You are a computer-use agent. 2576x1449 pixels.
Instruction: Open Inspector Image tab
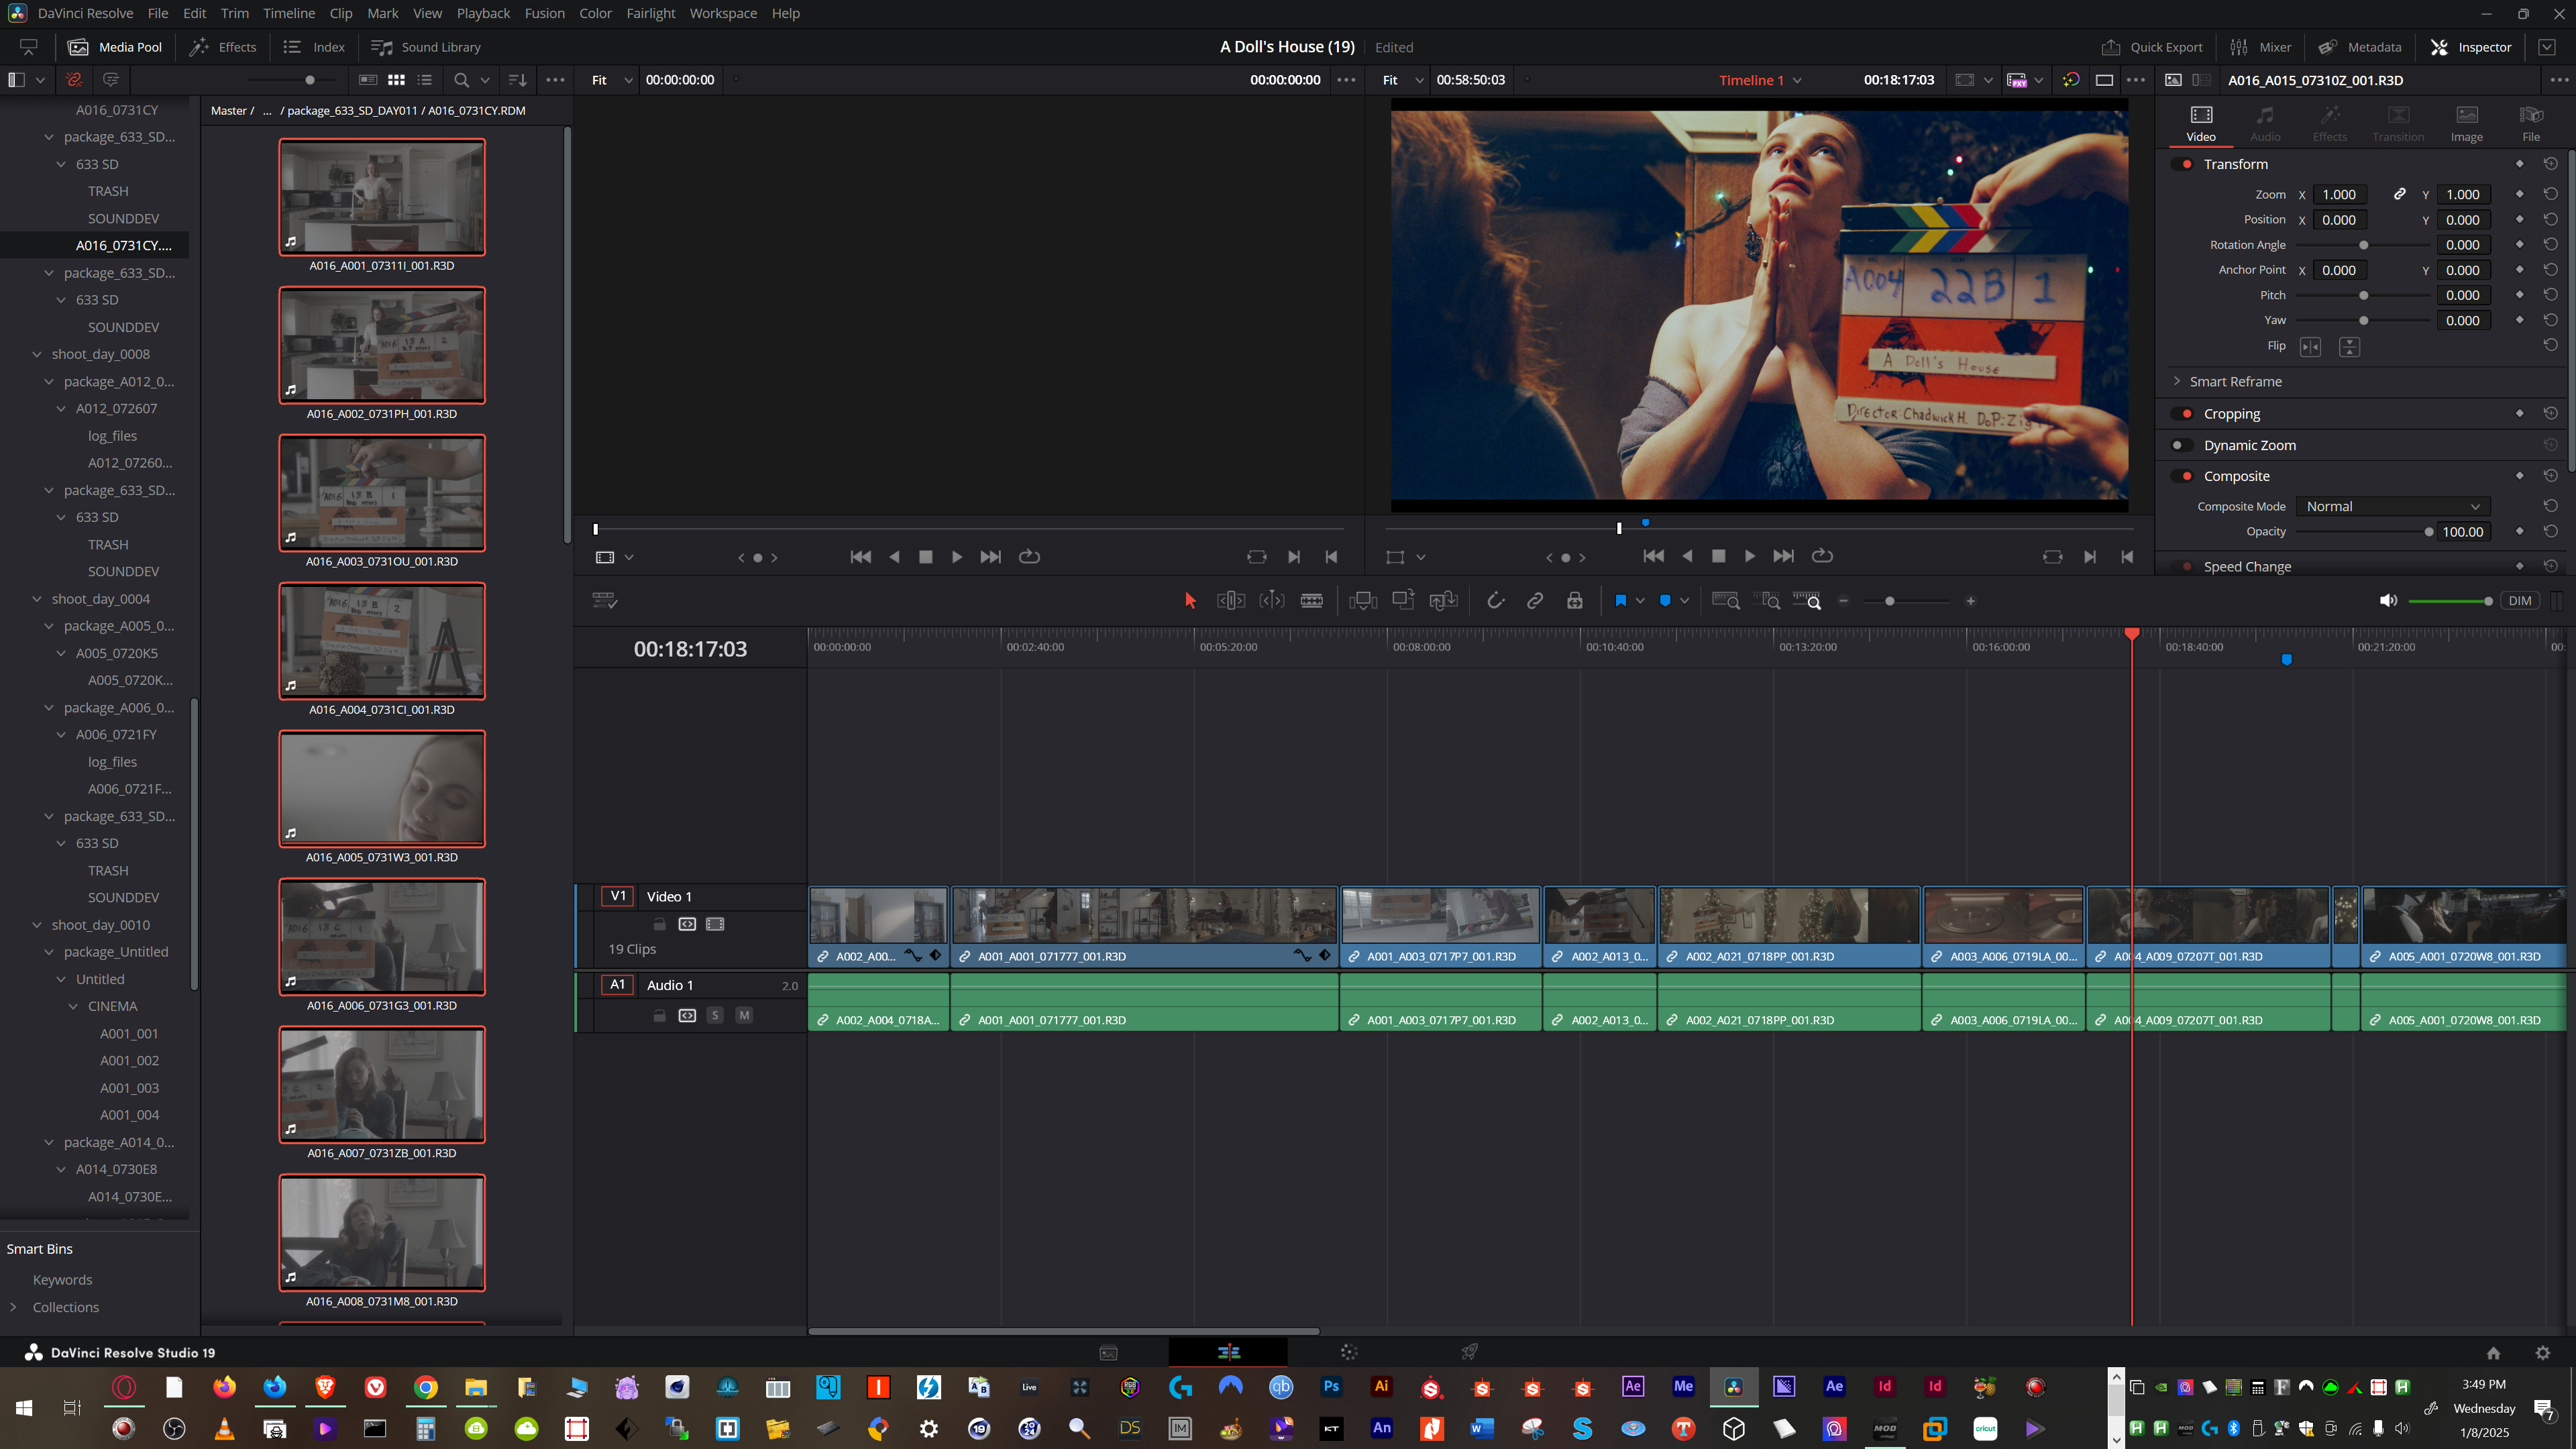2466,124
